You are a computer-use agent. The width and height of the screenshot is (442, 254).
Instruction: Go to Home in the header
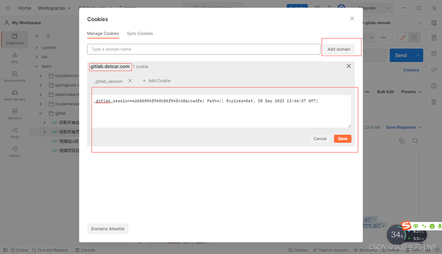25,8
